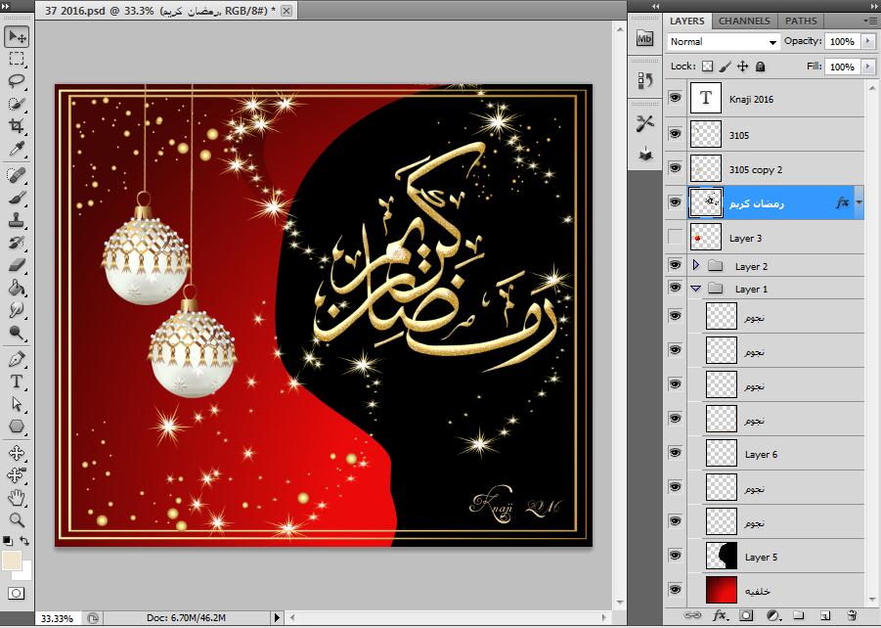Activate the Hand tool

tap(17, 499)
